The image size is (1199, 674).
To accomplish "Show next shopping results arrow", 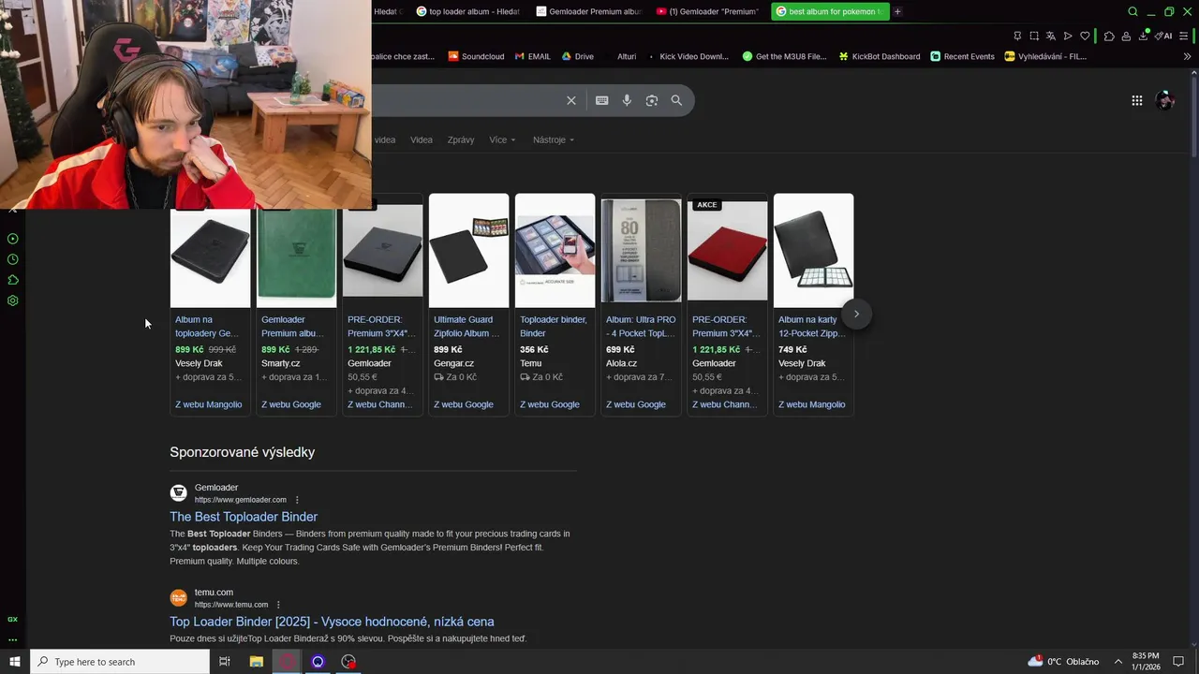I will [x=856, y=314].
